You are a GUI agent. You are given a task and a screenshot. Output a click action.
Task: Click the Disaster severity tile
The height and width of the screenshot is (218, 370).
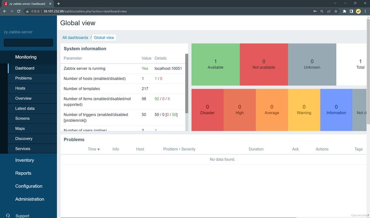[207, 110]
